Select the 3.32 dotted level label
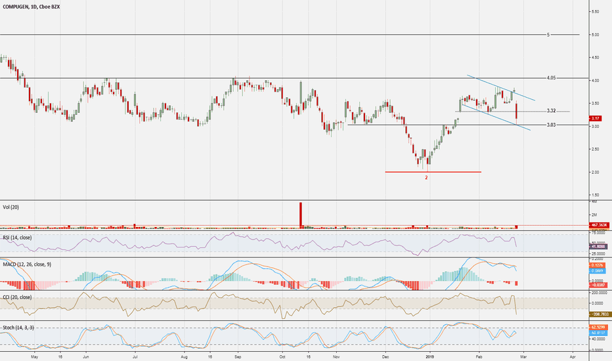This screenshot has height=361, width=612. (x=551, y=111)
